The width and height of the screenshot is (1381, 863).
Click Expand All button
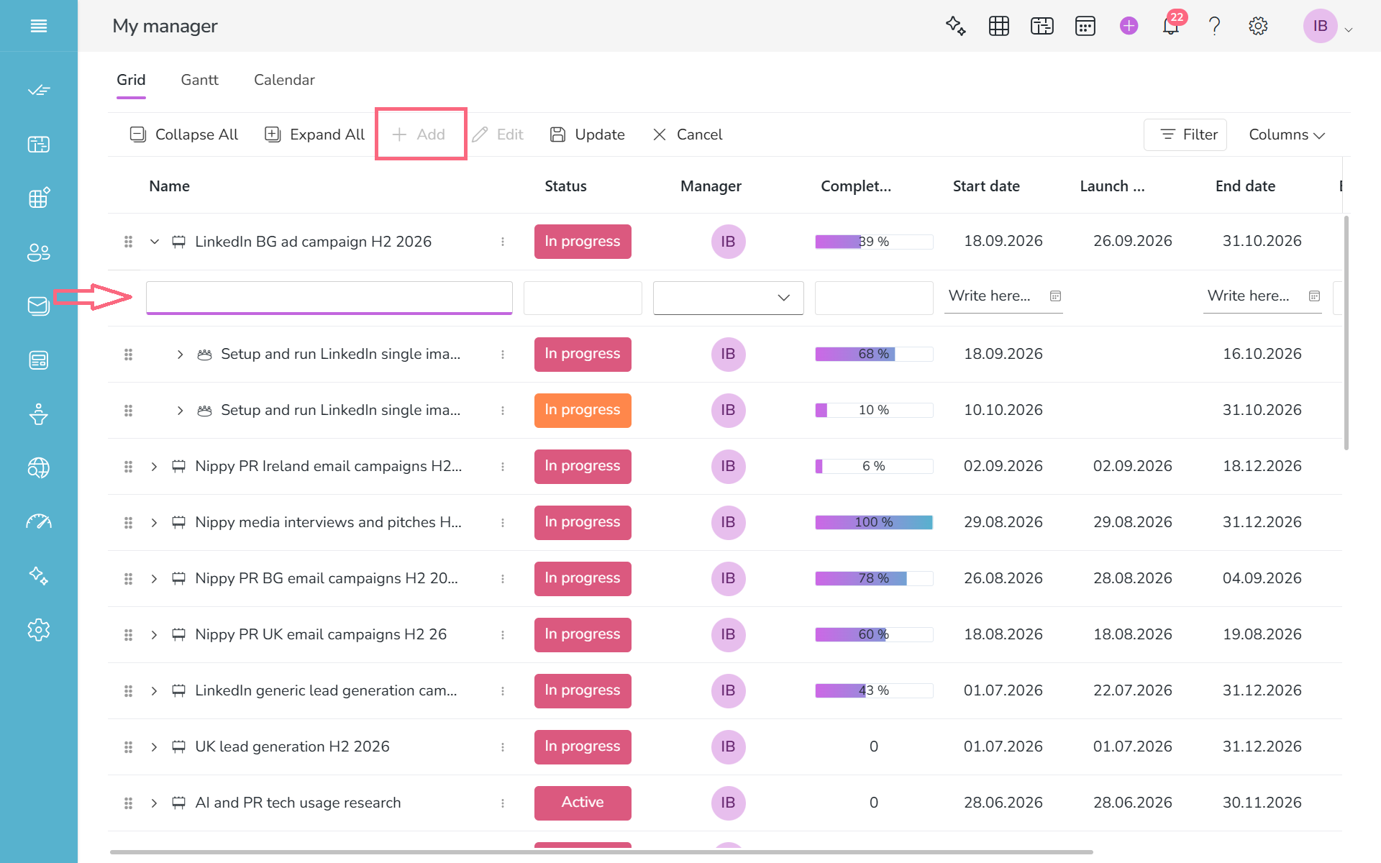(x=315, y=134)
